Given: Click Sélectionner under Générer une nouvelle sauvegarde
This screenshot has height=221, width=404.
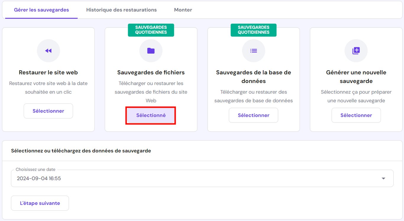Looking at the screenshot, I should pyautogui.click(x=356, y=115).
